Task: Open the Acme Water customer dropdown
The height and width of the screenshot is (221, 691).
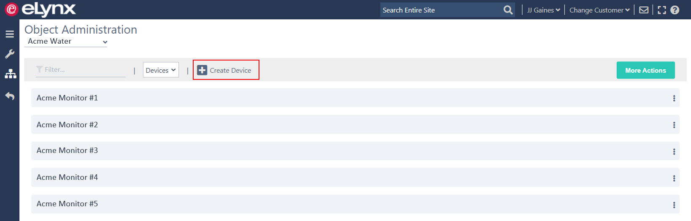Action: [66, 42]
